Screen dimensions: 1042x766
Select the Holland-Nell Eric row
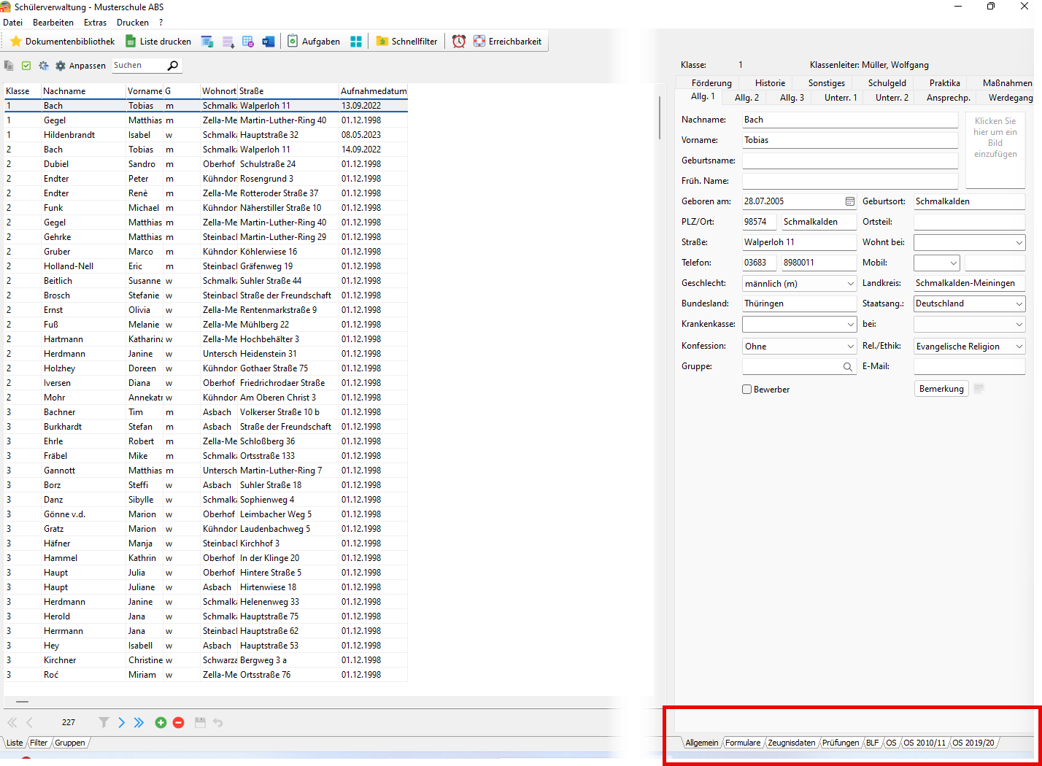coord(205,266)
